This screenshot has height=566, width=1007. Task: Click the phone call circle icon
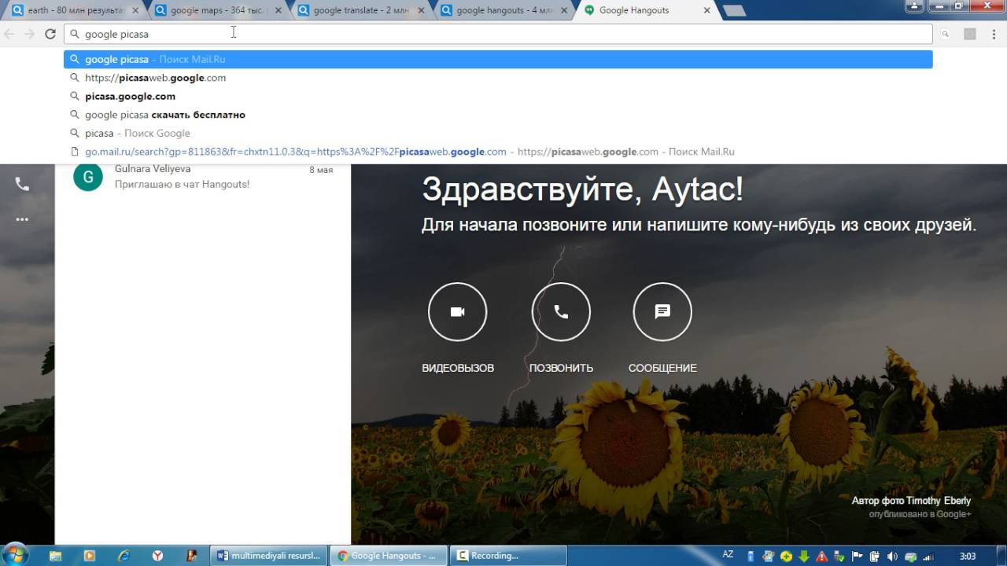[x=561, y=312]
